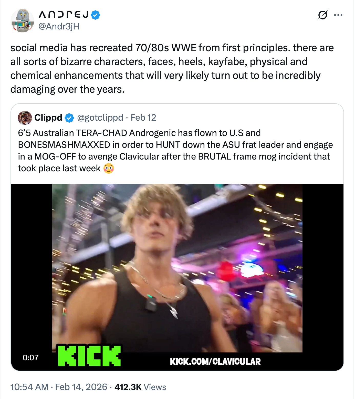355x399 pixels.
Task: Click the Feb 12 quoted post date
Action: pos(143,118)
